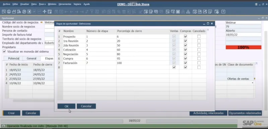
Task: Click Fecha de inicio 27/05/22 cell
Action: click(21, 79)
